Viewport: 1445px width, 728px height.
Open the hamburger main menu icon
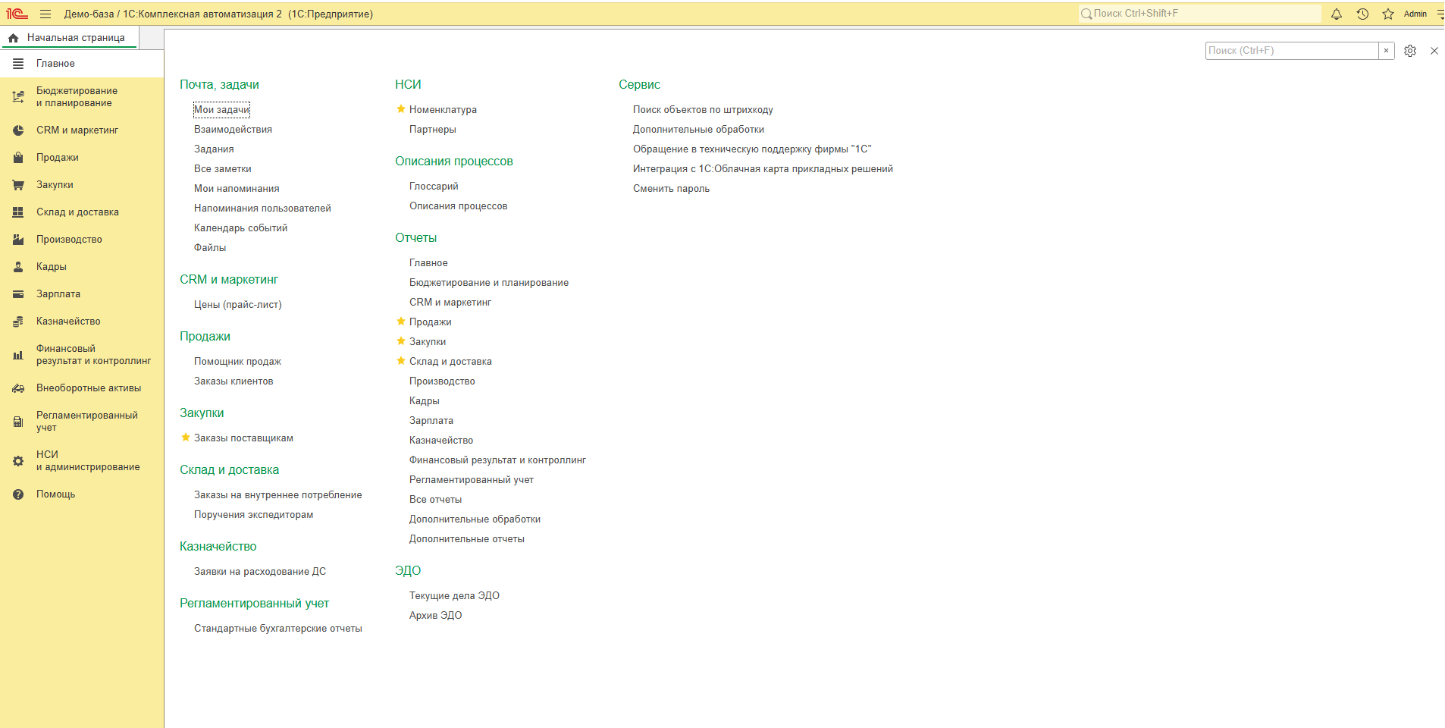pos(45,14)
